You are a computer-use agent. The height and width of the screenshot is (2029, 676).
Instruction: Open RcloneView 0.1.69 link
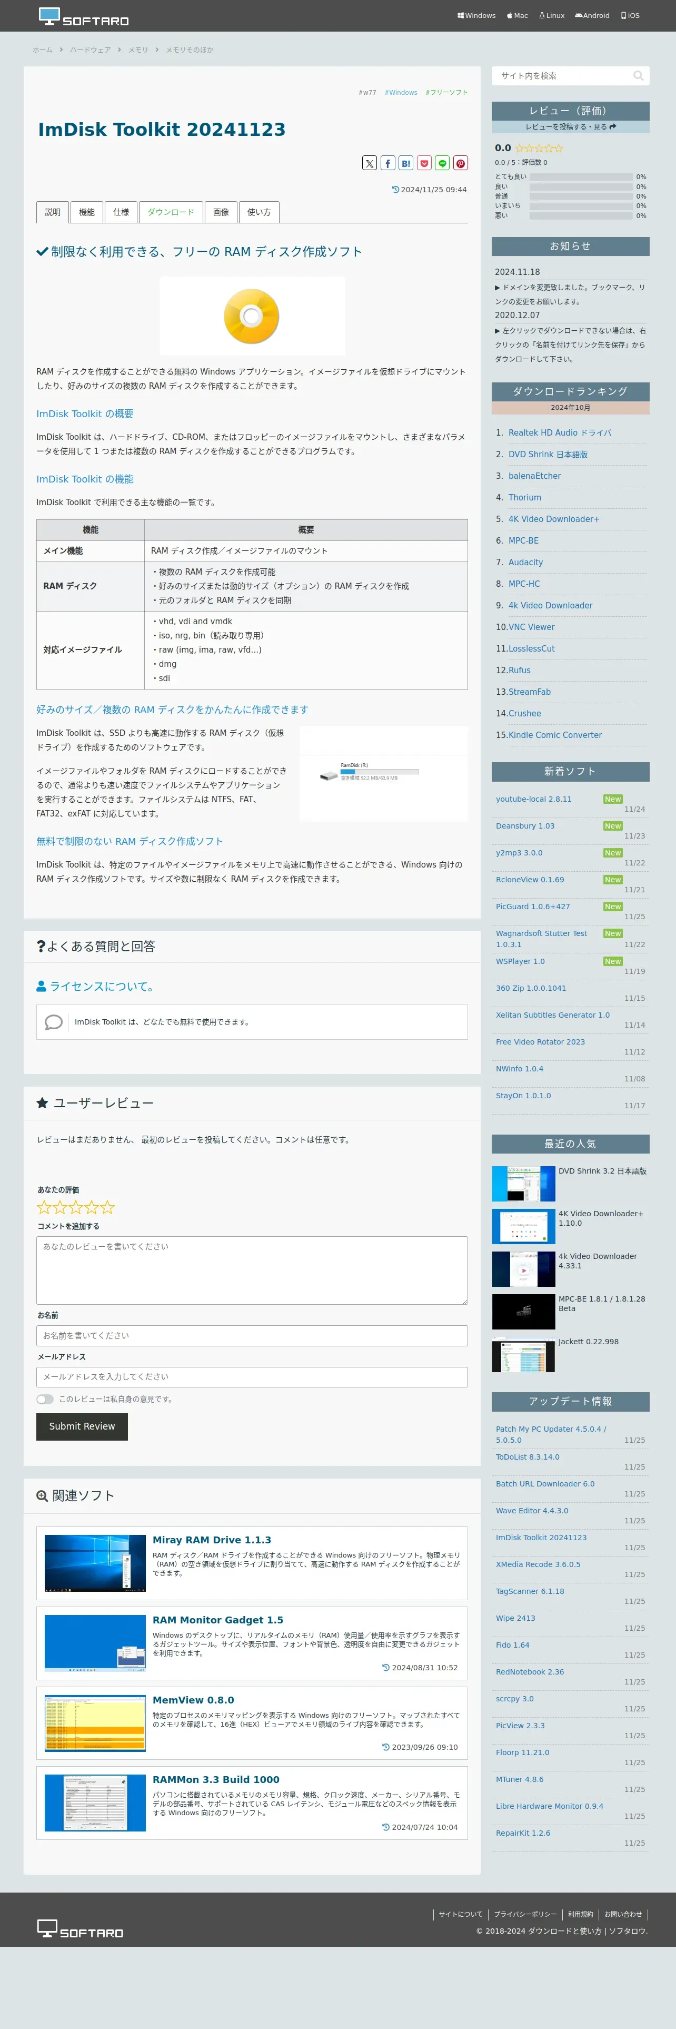530,880
